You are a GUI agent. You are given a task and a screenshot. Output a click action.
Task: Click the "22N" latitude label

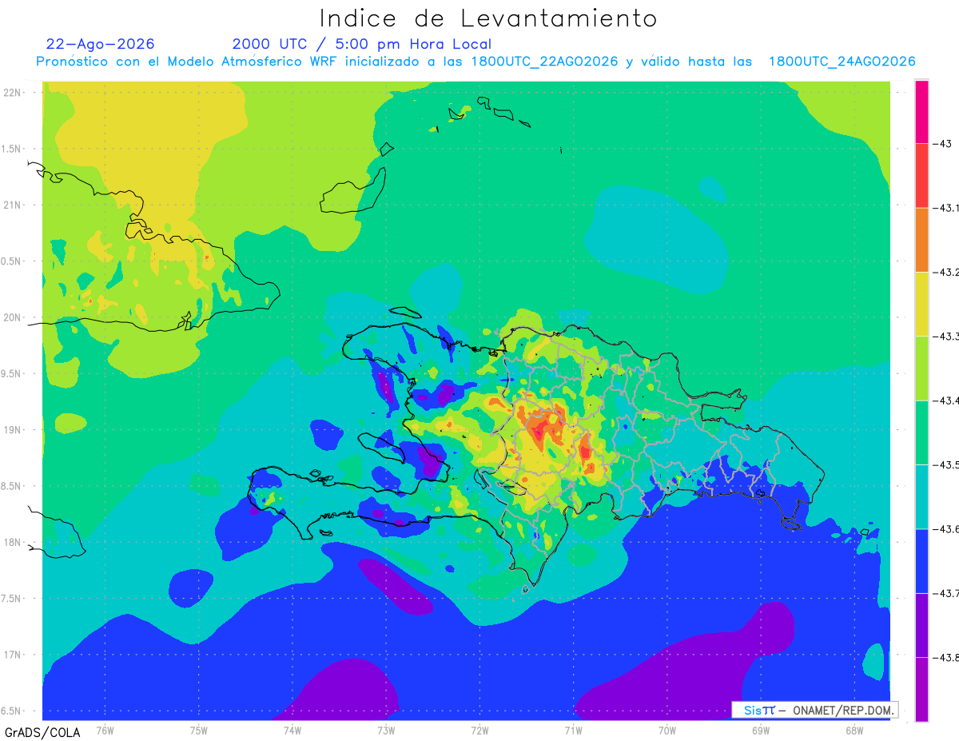pyautogui.click(x=13, y=92)
